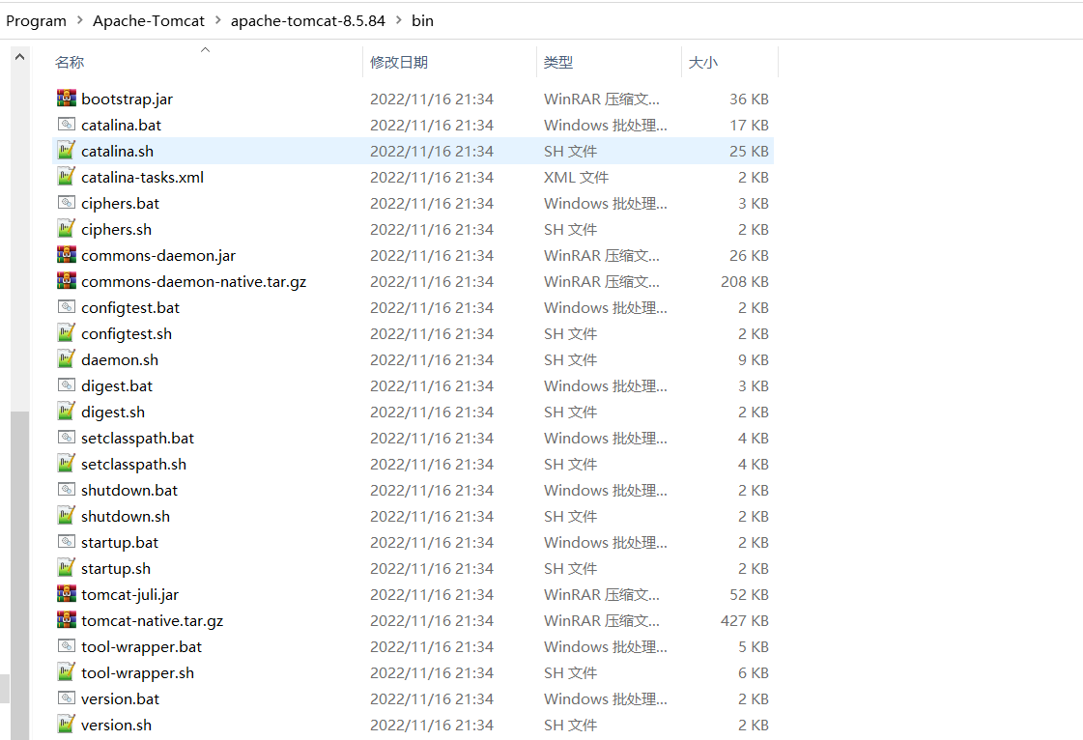Click the tool-wrapper.bat file icon
The image size is (1083, 740).
67,646
